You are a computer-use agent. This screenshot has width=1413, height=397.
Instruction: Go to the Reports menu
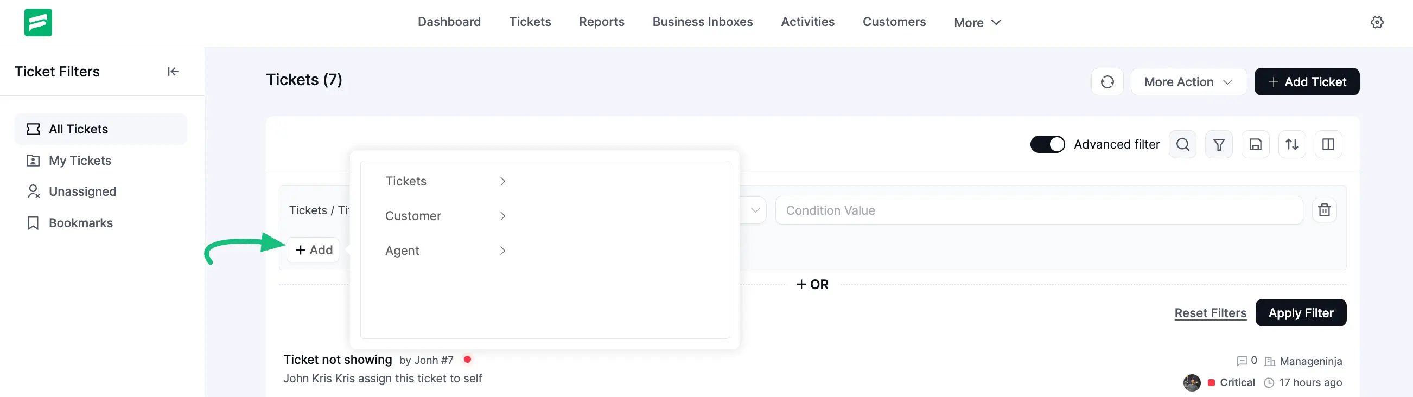pos(601,22)
